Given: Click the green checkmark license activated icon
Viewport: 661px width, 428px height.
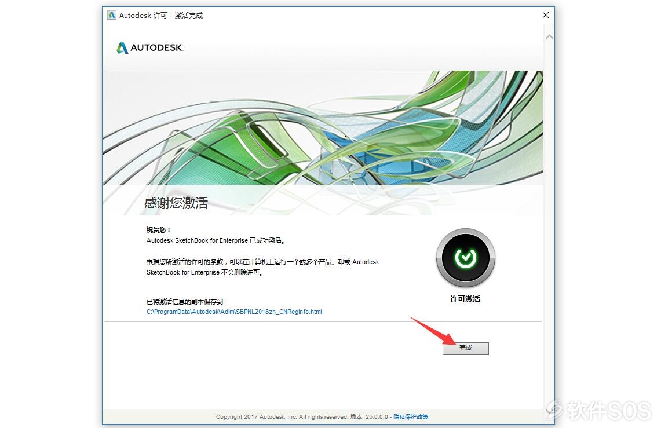Looking at the screenshot, I should [x=465, y=258].
